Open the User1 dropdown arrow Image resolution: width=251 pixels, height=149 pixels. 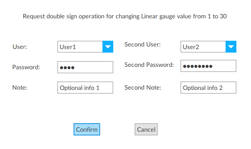point(108,47)
